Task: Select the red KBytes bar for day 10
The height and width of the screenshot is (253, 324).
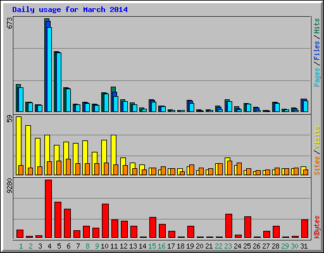Action: point(105,221)
